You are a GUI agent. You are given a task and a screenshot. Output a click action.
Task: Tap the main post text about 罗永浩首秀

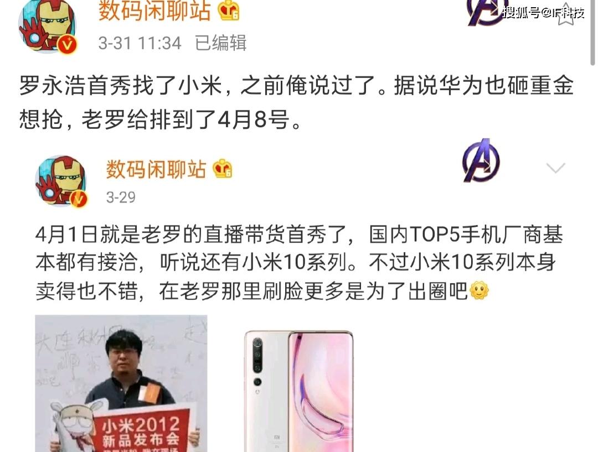click(x=296, y=102)
